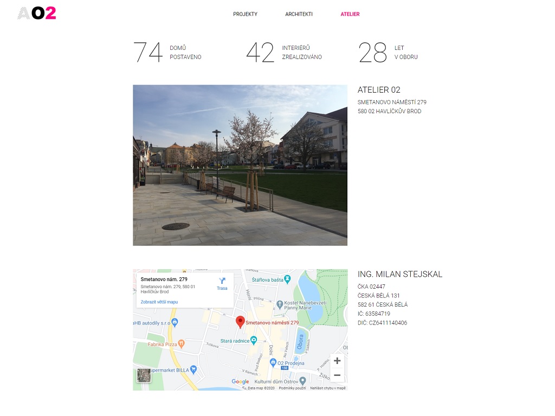This screenshot has height=416, width=555.
Task: Switch to satellite view thumbnail
Action: click(144, 375)
